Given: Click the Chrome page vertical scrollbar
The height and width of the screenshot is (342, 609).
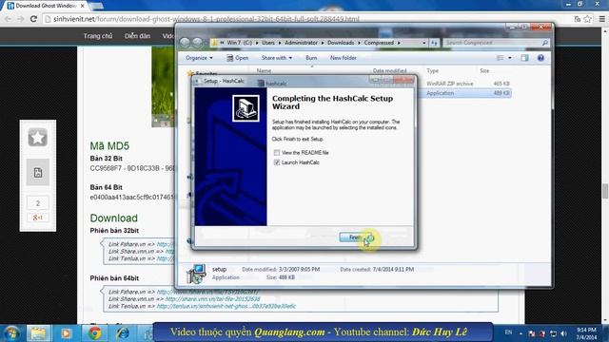Looking at the screenshot, I should click(x=605, y=191).
